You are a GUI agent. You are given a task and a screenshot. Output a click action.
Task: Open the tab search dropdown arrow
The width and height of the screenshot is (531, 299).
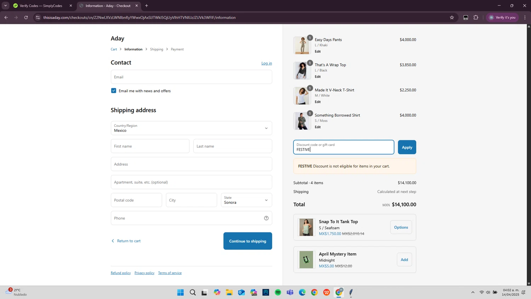(x=5, y=6)
